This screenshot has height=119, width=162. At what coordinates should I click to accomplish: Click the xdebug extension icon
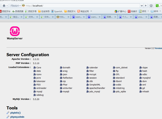35,95
